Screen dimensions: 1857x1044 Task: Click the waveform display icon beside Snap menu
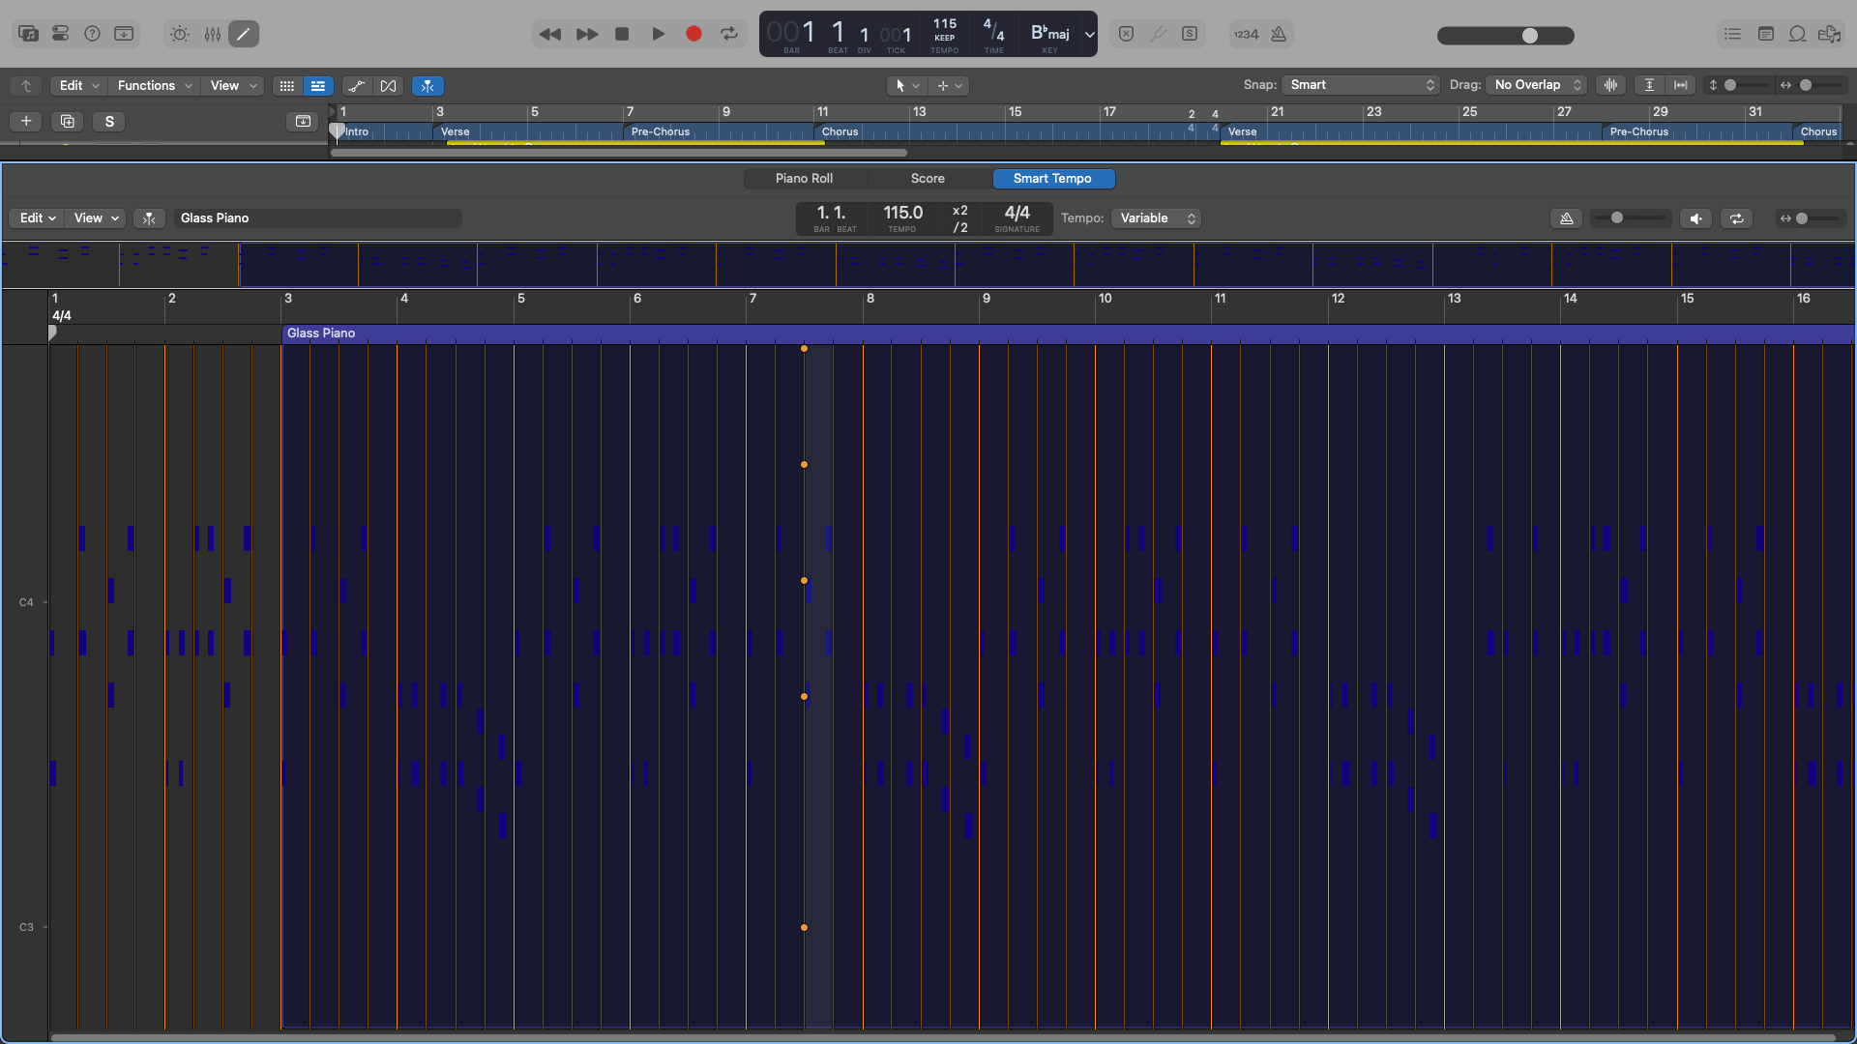pos(1611,85)
